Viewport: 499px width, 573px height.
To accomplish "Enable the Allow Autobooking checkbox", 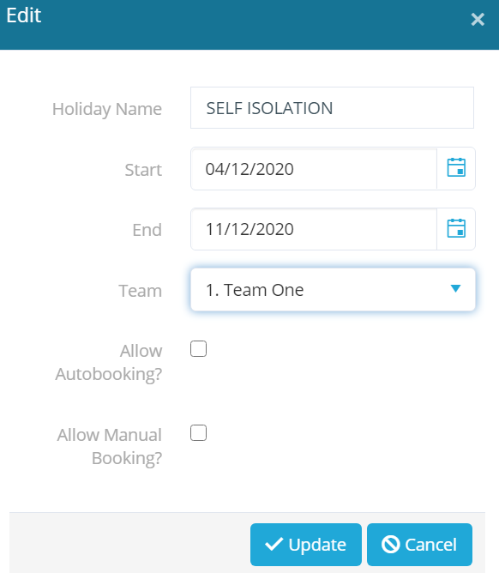I will point(198,348).
